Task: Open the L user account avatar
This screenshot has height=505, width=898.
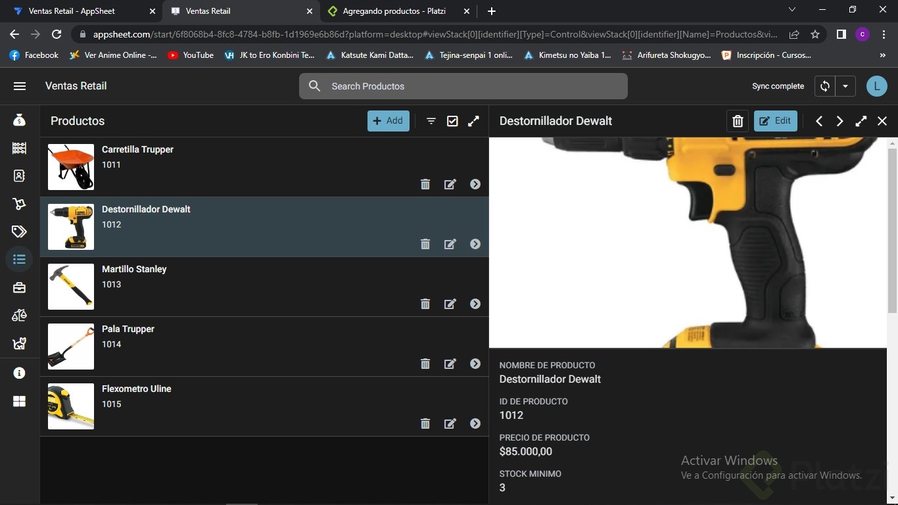Action: [877, 86]
